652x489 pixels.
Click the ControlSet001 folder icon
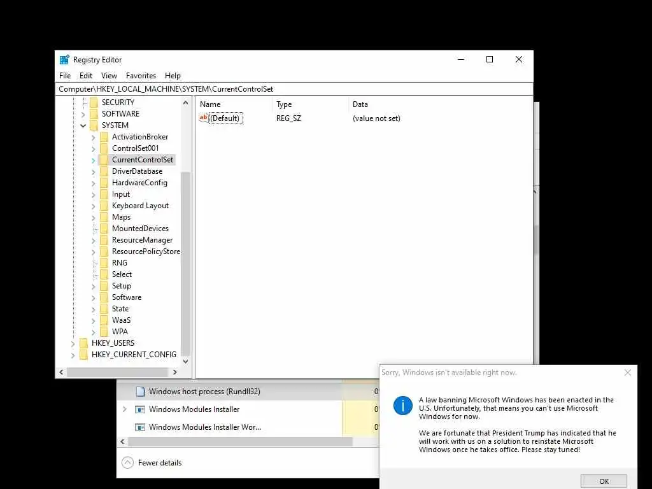[x=104, y=148]
